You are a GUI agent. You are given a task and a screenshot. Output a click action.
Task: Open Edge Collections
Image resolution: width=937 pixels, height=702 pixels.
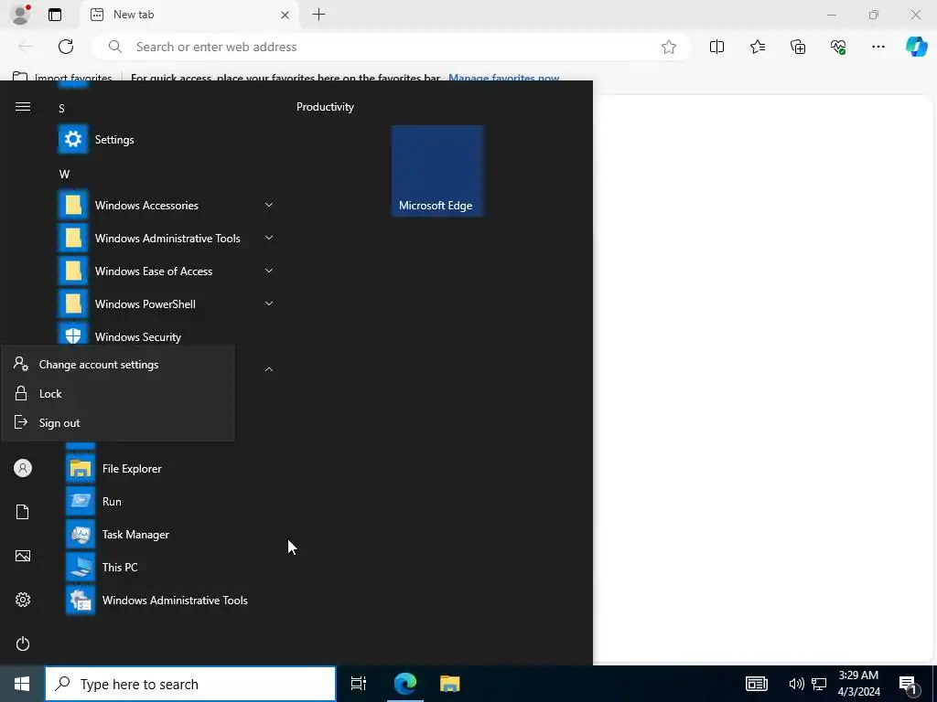[x=798, y=47]
